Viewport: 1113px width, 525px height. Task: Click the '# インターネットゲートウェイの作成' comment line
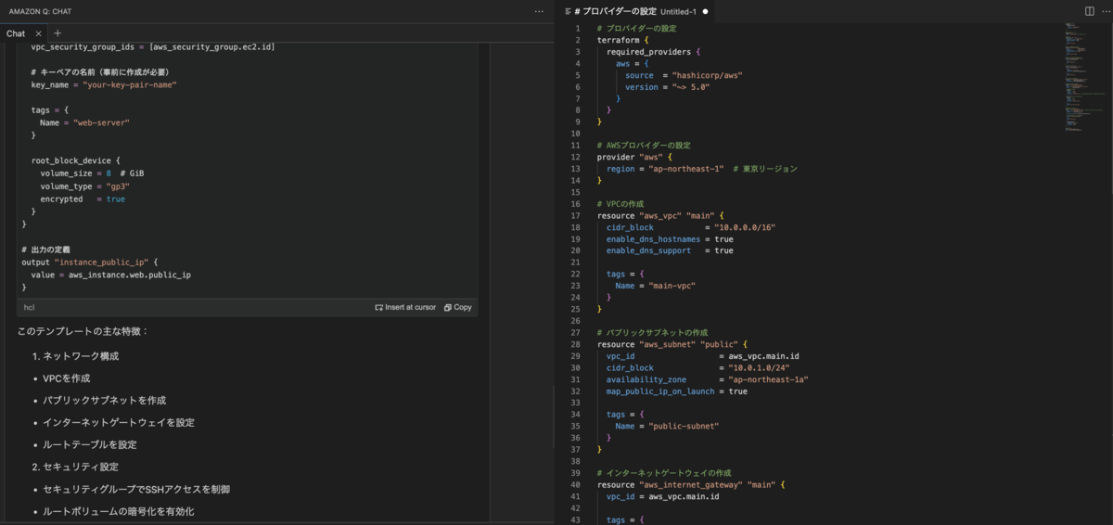(x=664, y=473)
